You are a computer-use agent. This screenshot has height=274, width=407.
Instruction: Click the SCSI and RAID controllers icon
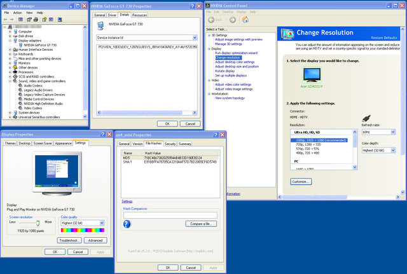click(15, 76)
